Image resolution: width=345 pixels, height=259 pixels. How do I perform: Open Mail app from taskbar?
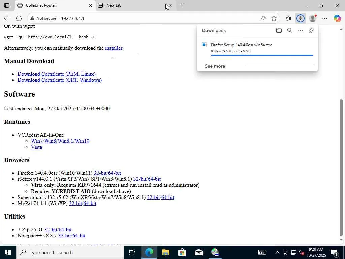pos(199,252)
